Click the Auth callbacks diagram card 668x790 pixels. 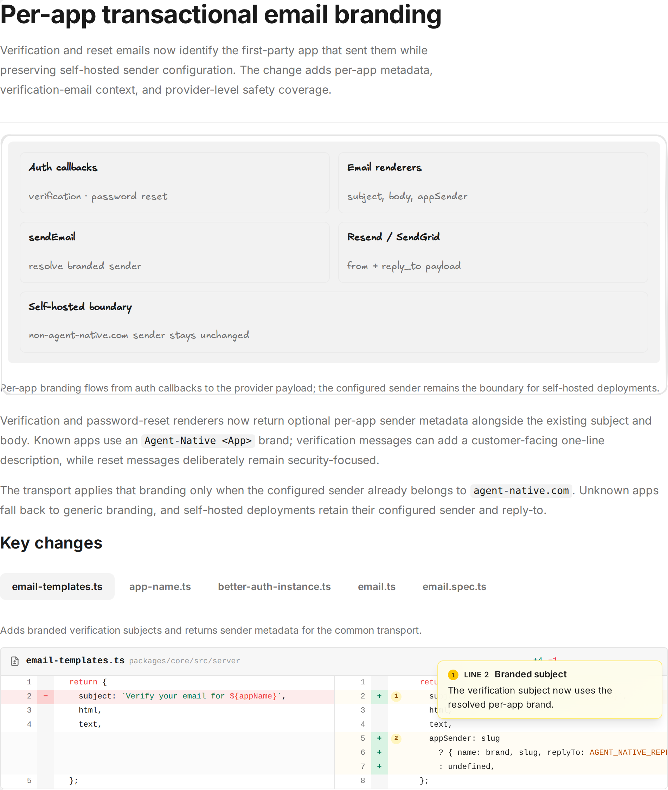tap(175, 182)
